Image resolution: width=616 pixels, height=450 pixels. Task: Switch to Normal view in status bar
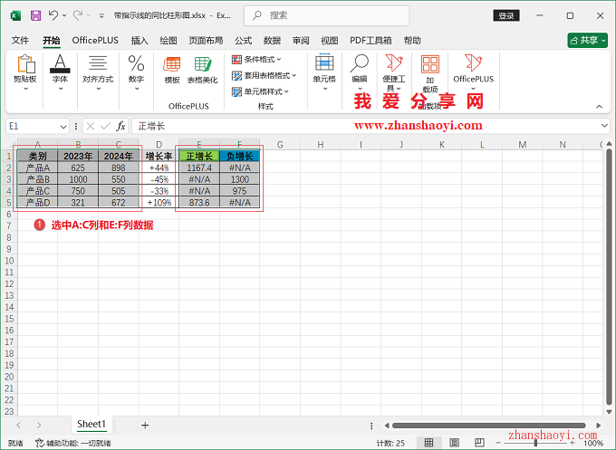click(427, 443)
